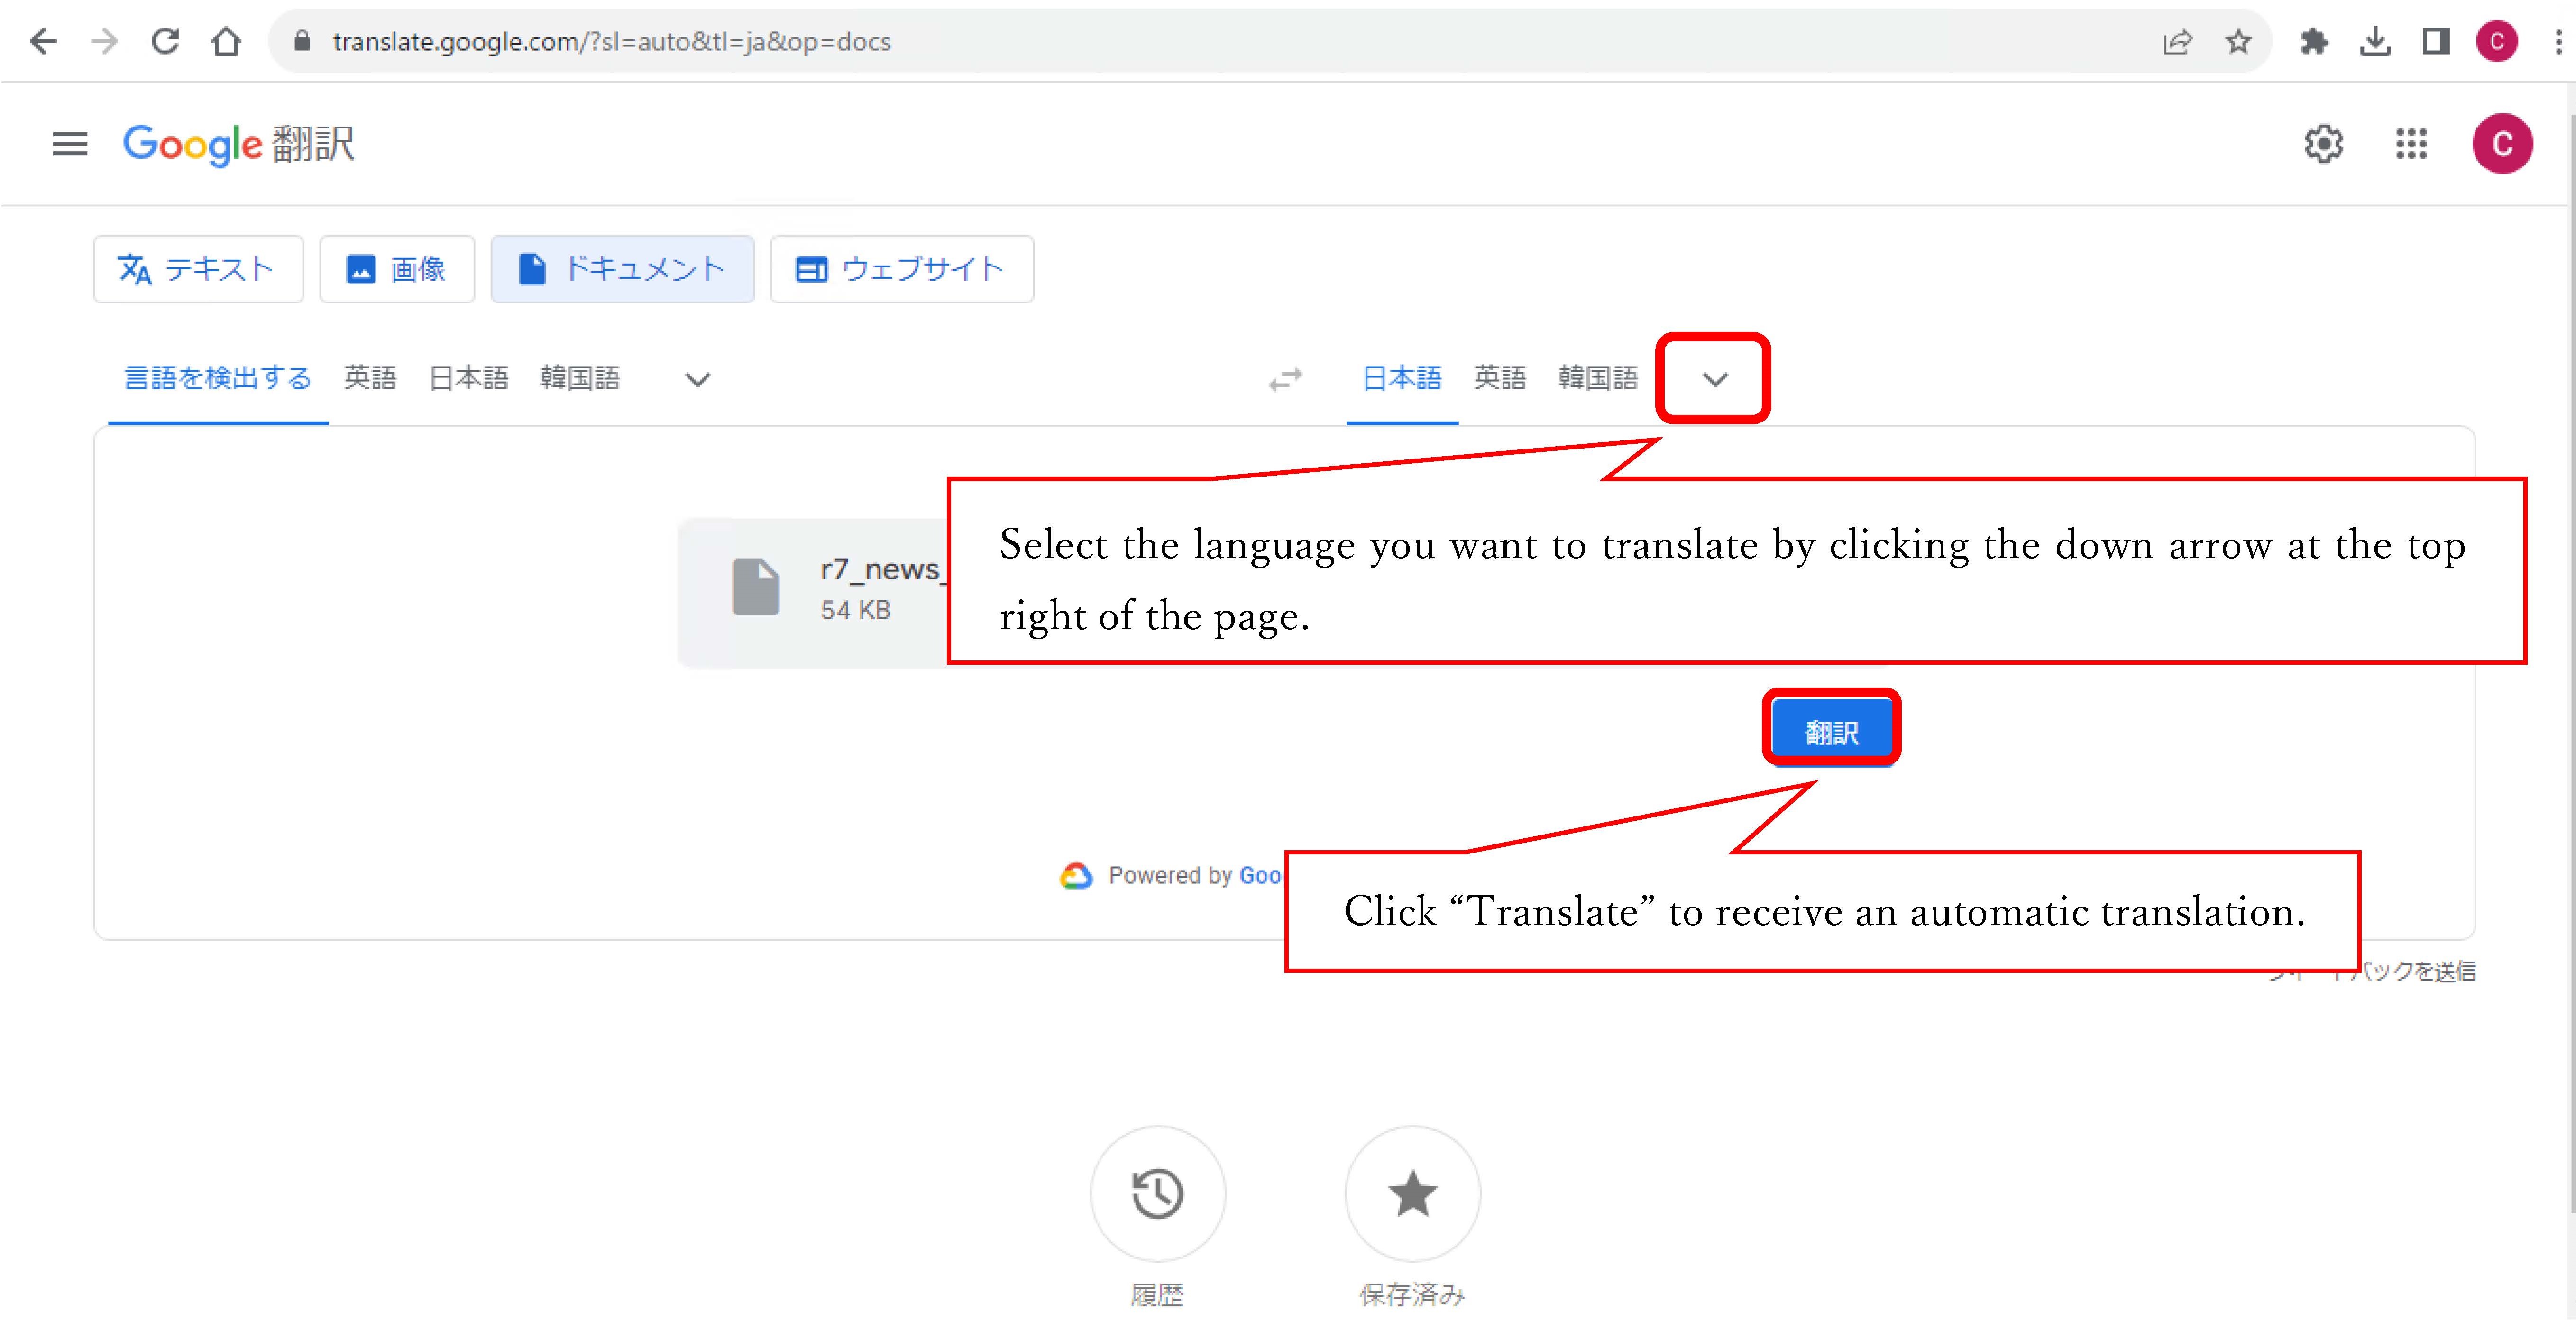The height and width of the screenshot is (1330, 2576).
Task: Expand the target language dropdown arrow
Action: coord(1715,379)
